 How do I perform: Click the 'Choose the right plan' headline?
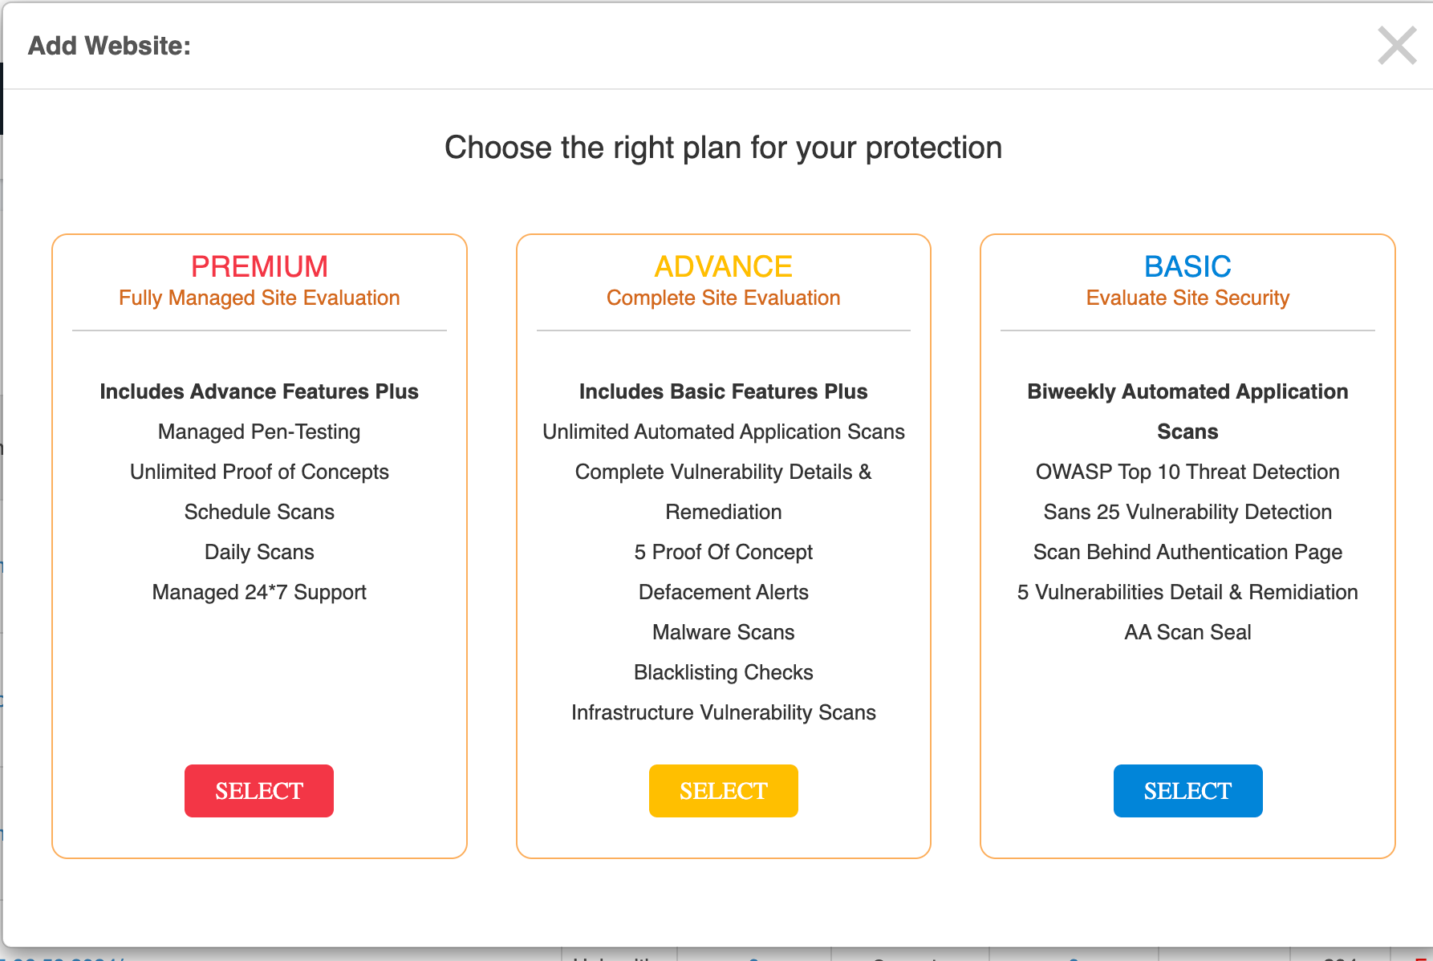pyautogui.click(x=723, y=148)
